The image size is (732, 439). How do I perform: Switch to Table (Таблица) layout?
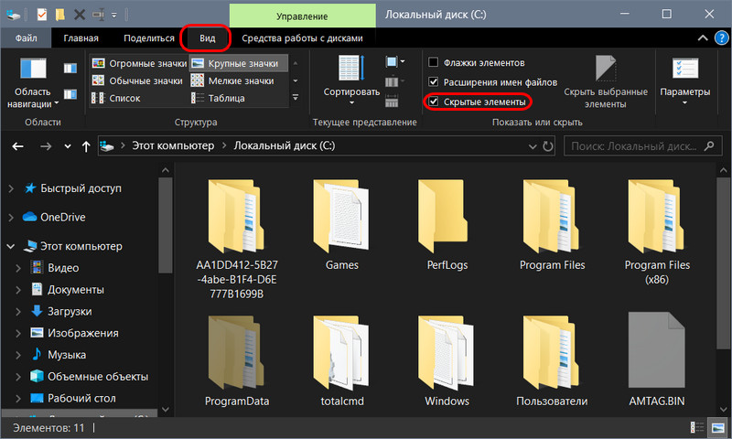click(218, 98)
